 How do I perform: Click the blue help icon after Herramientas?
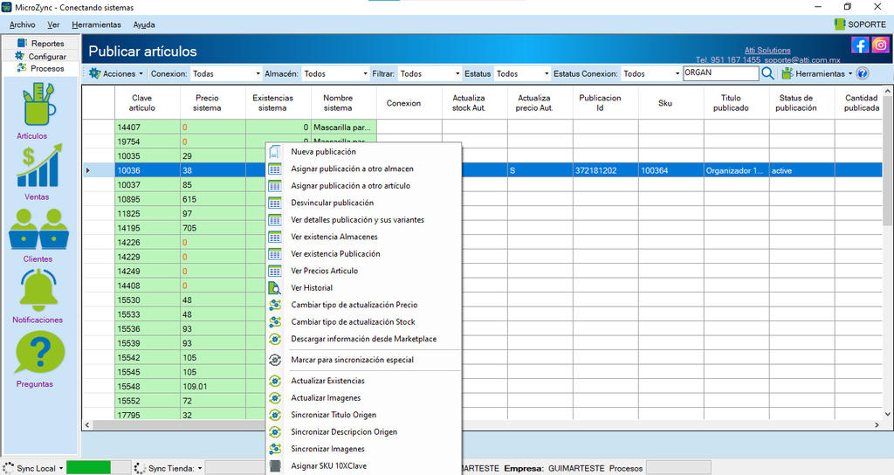[863, 73]
